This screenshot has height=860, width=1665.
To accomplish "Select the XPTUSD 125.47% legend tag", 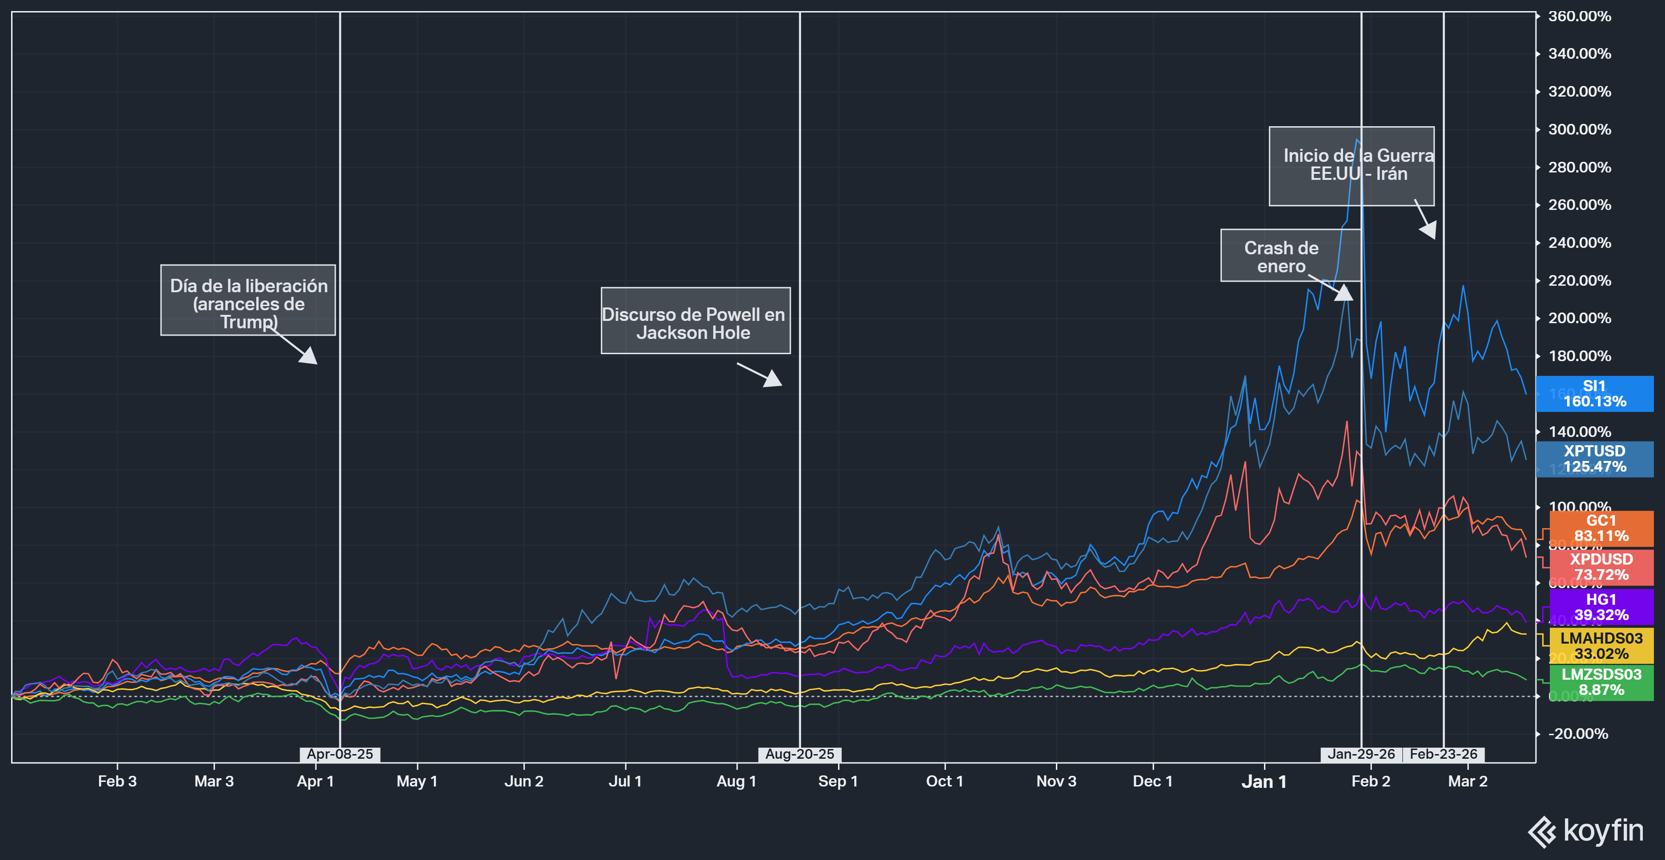I will tap(1594, 459).
